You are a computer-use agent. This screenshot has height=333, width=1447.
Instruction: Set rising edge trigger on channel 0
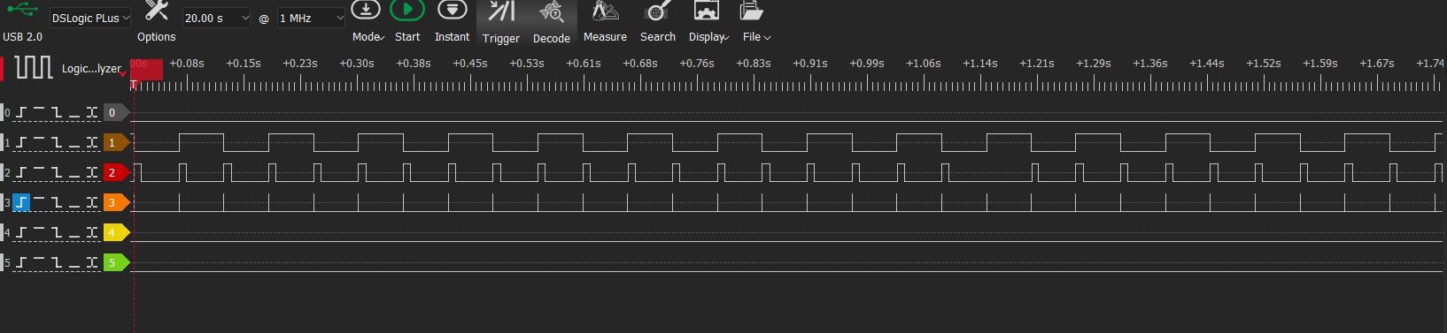coord(21,112)
